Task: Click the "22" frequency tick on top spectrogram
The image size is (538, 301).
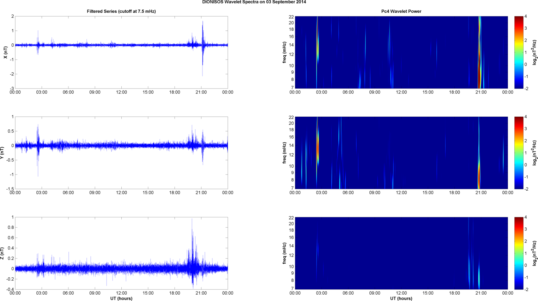Action: click(x=291, y=17)
